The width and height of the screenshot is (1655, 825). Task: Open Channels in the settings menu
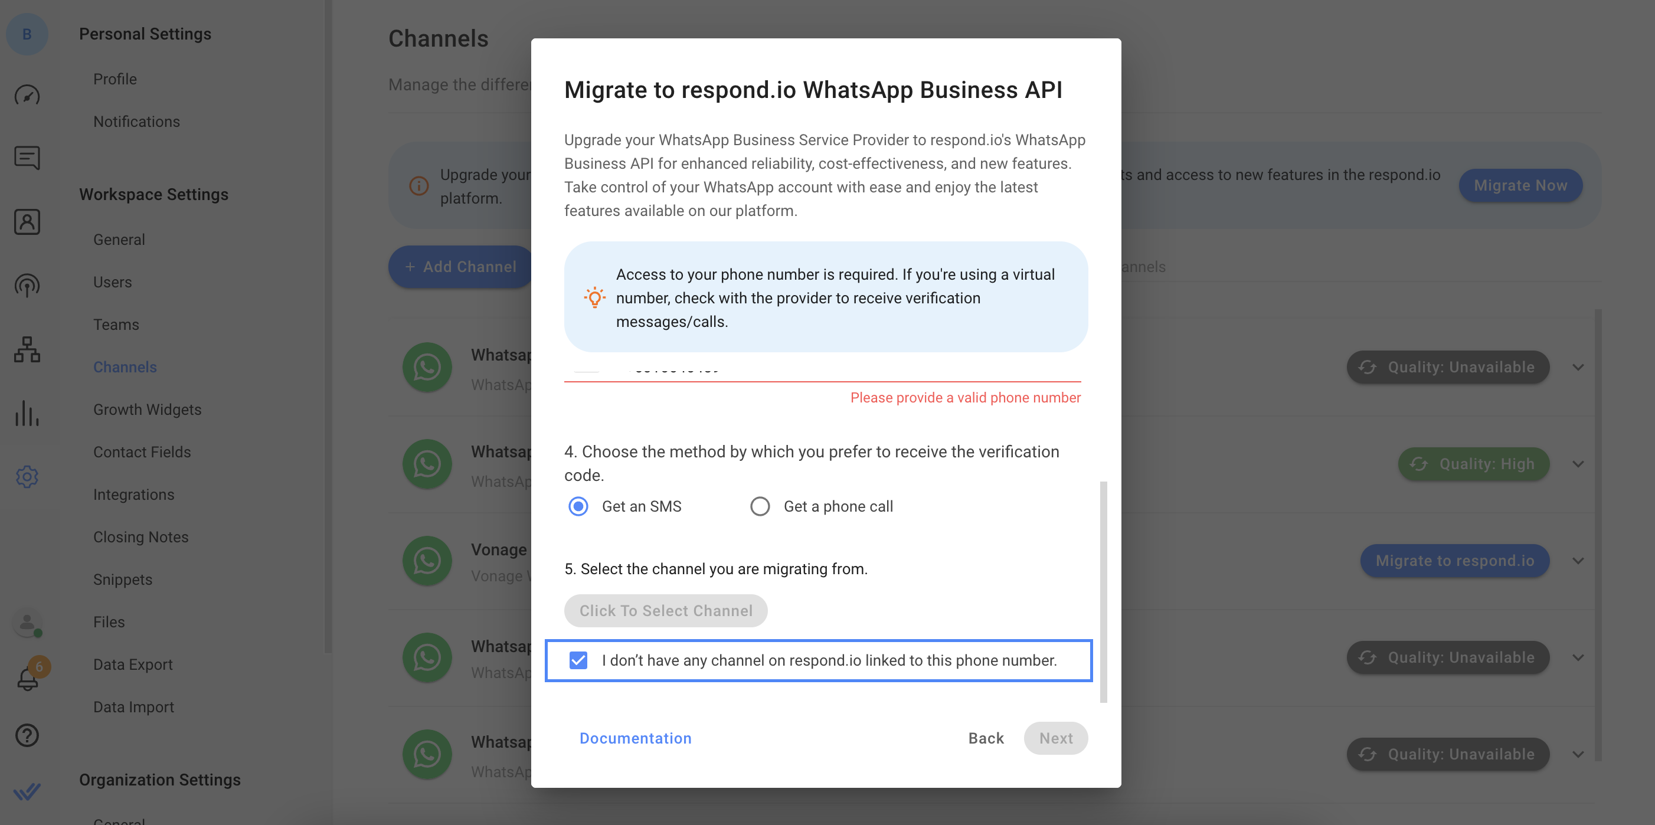coord(125,367)
